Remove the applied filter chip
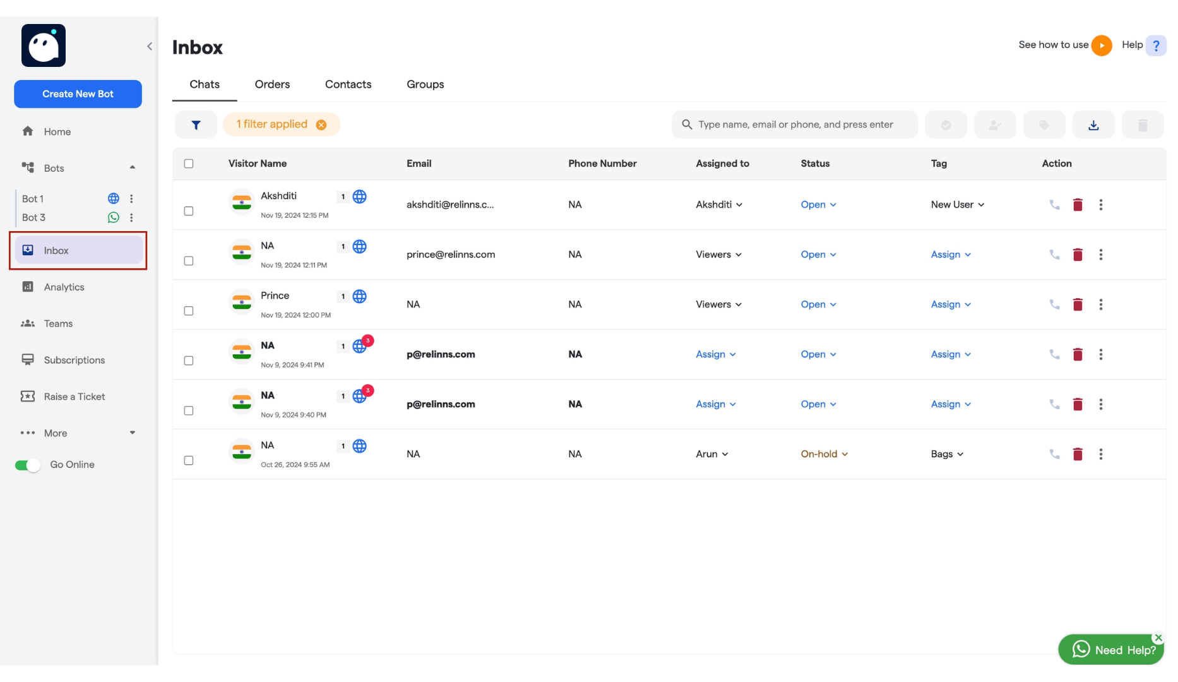The height and width of the screenshot is (682, 1178). pyautogui.click(x=321, y=125)
